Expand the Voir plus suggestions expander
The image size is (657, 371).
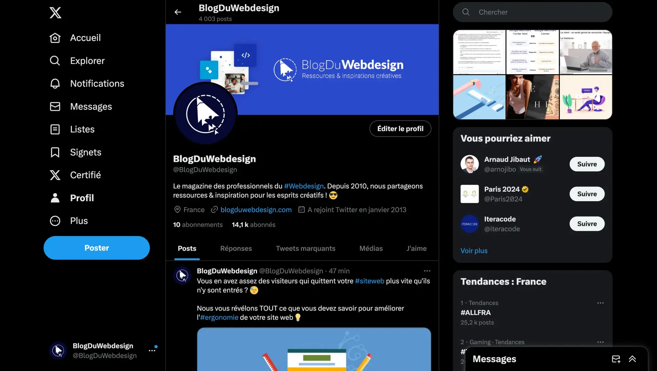474,250
